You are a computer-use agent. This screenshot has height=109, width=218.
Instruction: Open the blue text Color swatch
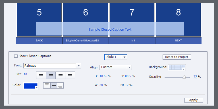click(x=31, y=86)
